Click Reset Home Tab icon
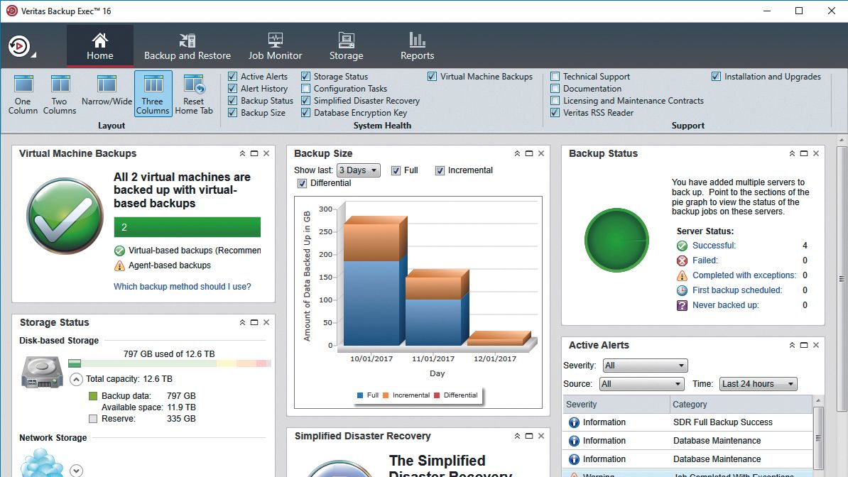Viewport: 848px width, 477px height. pos(194,84)
